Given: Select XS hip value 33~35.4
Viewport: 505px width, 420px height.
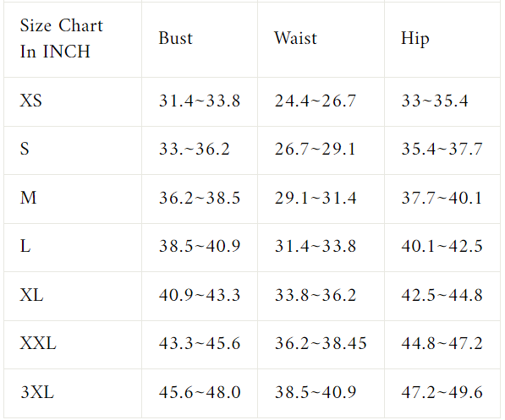Looking at the screenshot, I should click(x=435, y=101).
